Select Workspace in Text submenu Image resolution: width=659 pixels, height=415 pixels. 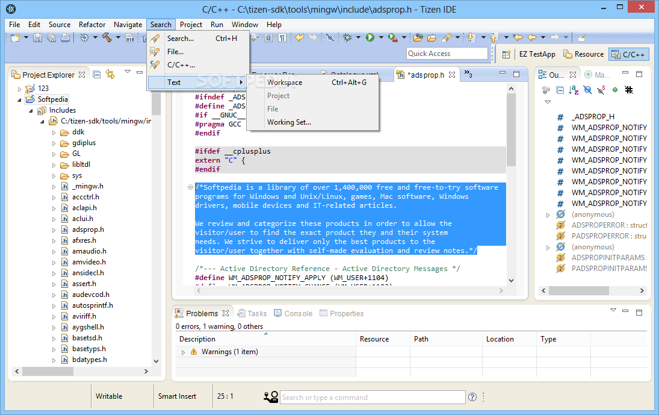pyautogui.click(x=313, y=83)
